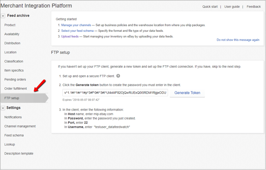266x170 pixels.
Task: Open Notifications settings
Action: [x=13, y=117]
